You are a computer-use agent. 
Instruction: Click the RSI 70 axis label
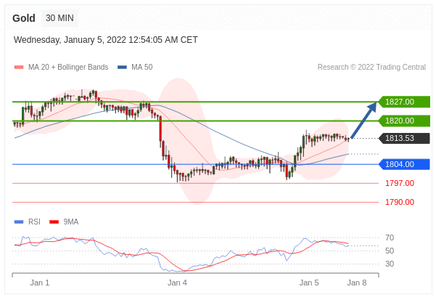click(x=390, y=238)
